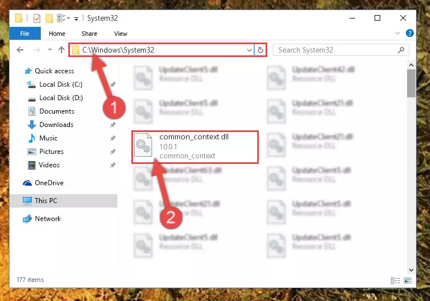Click the common_context.dll gear file icon

(x=143, y=145)
